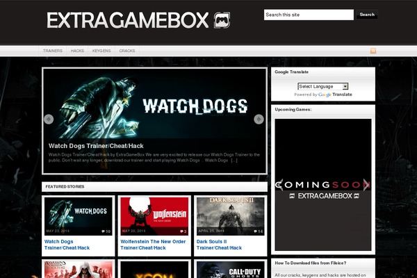Click the Search button
Viewport: 417px width, 278px height.
[367, 15]
